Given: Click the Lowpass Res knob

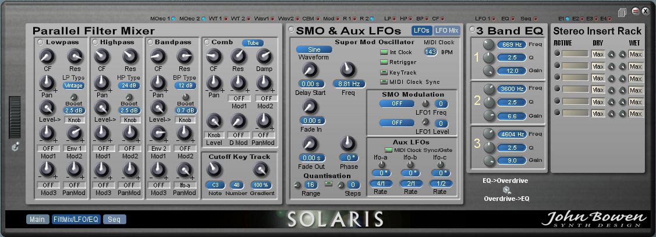Looking at the screenshot, I should [x=75, y=56].
